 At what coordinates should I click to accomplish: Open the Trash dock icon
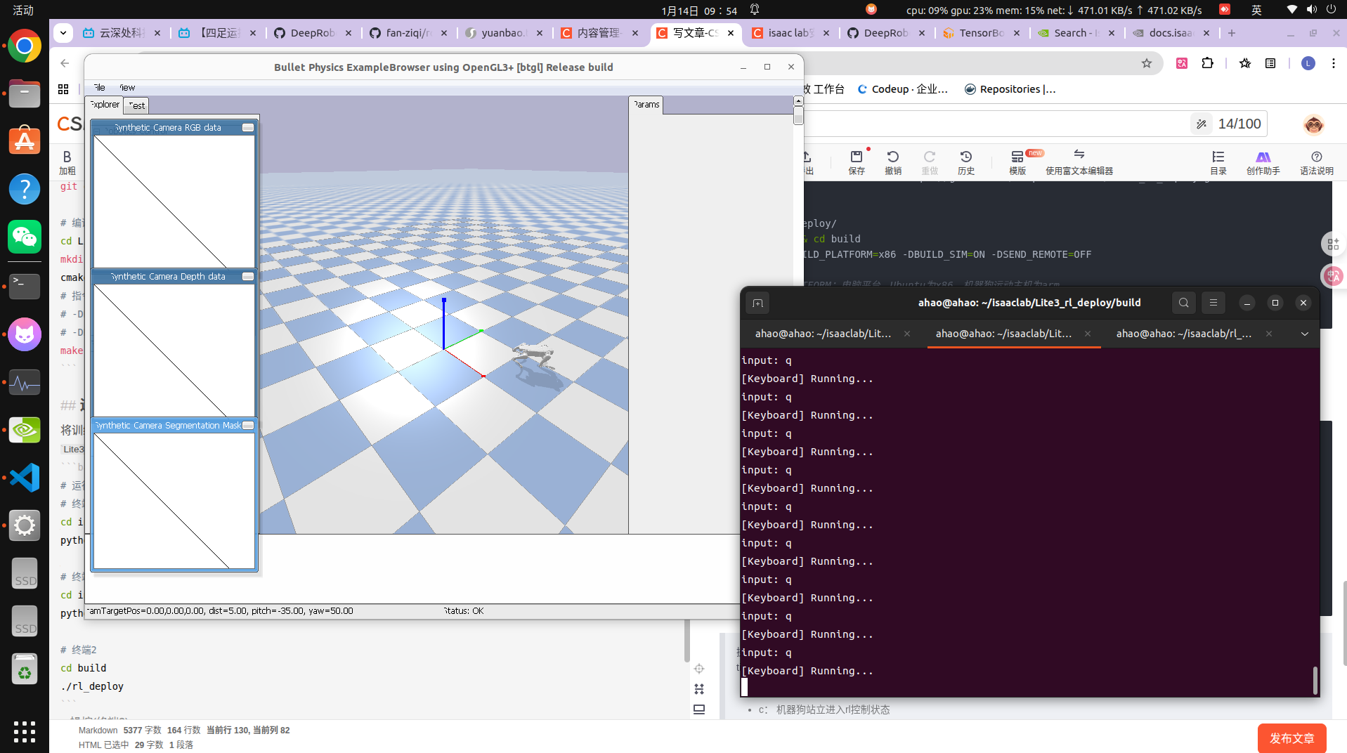(x=25, y=669)
